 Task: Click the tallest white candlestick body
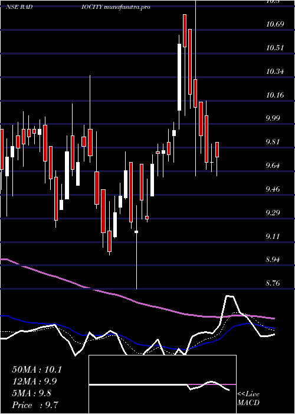coord(179,77)
